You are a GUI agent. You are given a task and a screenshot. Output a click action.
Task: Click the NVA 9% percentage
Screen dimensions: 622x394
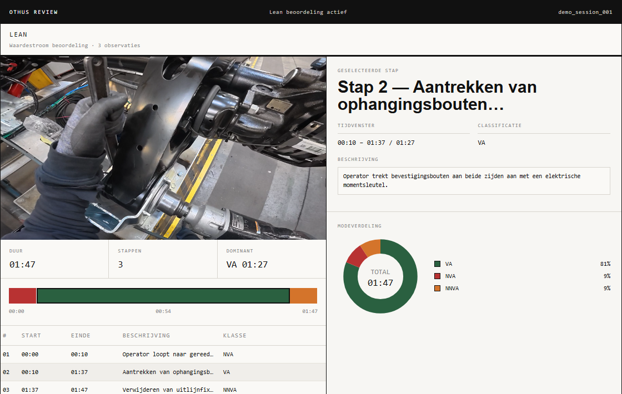pyautogui.click(x=607, y=276)
